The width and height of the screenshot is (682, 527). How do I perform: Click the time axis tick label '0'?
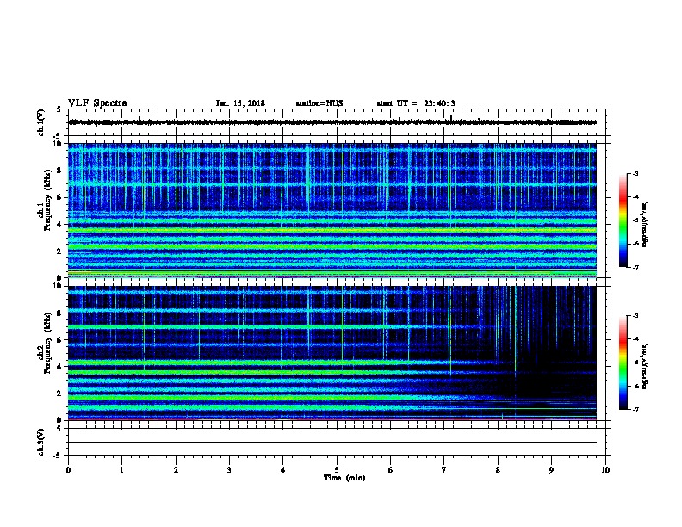coord(68,470)
